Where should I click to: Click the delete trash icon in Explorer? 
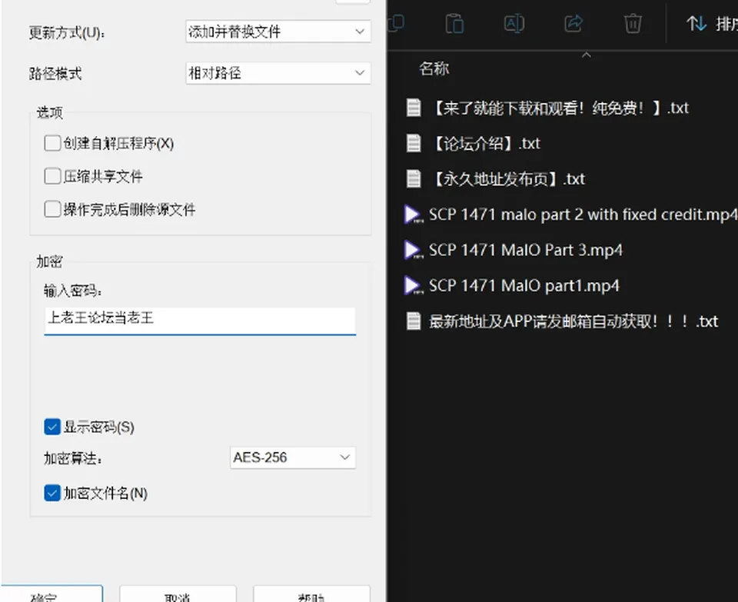(633, 23)
